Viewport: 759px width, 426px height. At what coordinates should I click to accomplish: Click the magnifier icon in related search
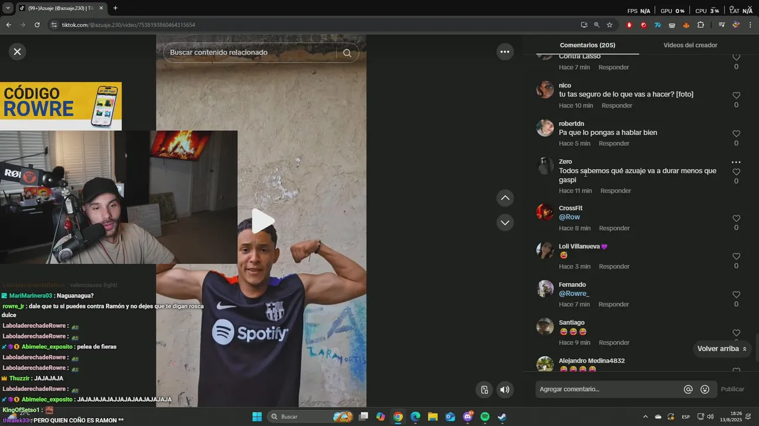click(x=347, y=53)
